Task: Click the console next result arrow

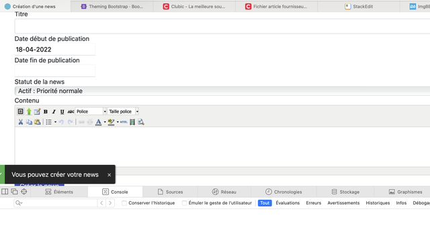Action: point(110,203)
